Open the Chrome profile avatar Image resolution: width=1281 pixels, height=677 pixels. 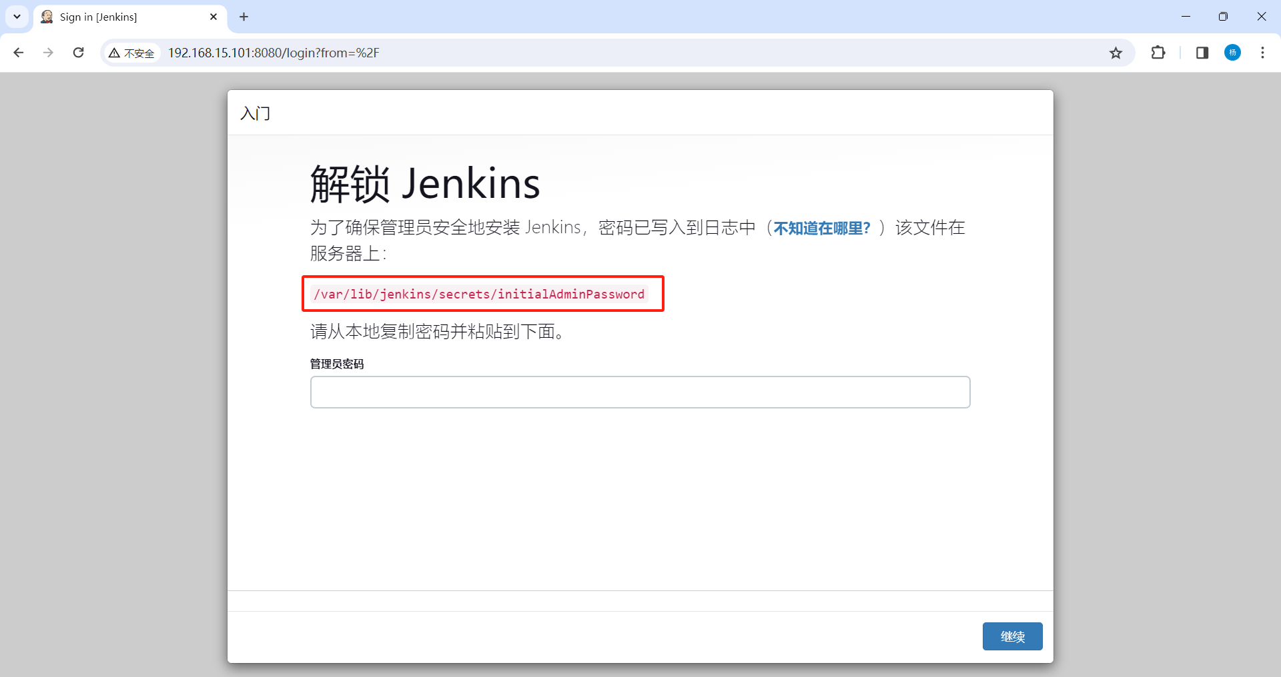tap(1232, 53)
